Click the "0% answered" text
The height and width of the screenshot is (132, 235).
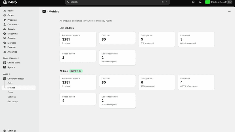tap(147, 43)
